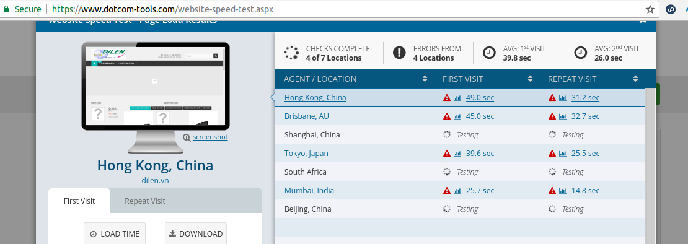688x244 pixels.
Task: Sort by Agent / Location column arrows
Action: (425, 79)
